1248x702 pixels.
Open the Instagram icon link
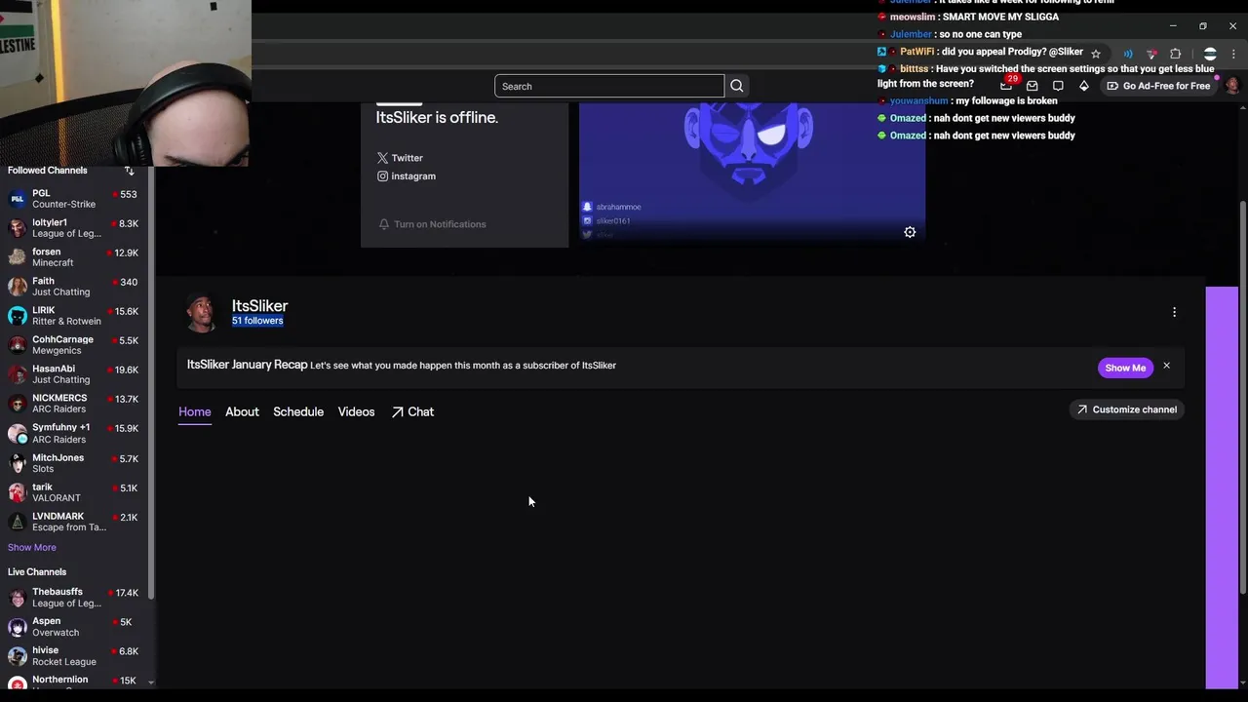coord(382,176)
